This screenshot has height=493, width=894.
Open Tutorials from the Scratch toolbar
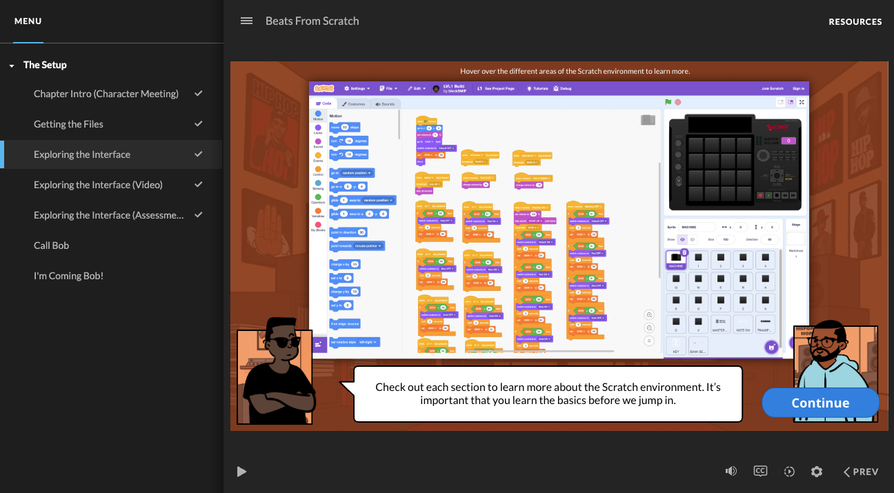(538, 88)
